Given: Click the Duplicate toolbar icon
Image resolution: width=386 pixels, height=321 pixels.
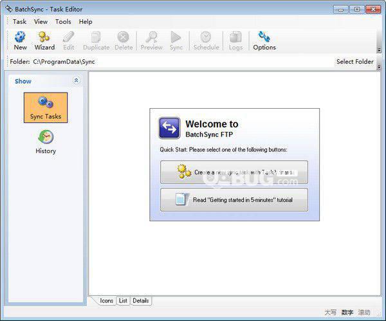Looking at the screenshot, I should (96, 41).
